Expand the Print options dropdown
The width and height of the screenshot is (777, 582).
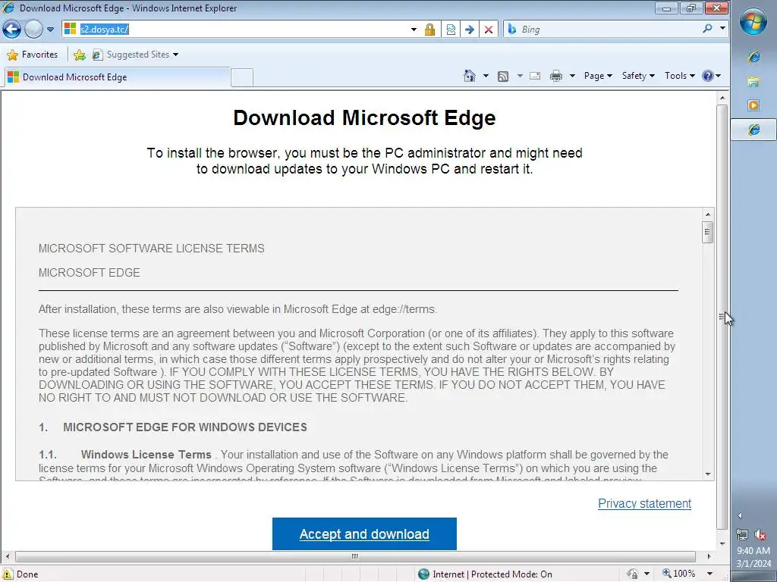pos(572,76)
